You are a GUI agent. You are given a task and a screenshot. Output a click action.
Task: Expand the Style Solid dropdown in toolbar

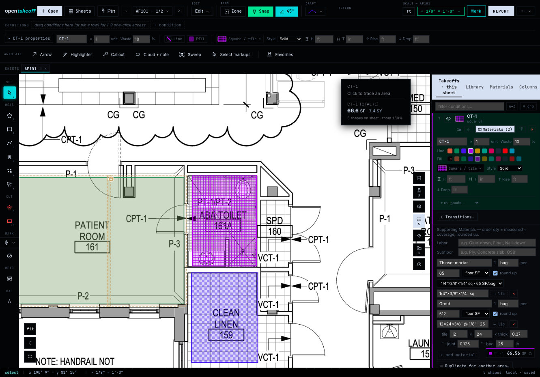(x=290, y=39)
